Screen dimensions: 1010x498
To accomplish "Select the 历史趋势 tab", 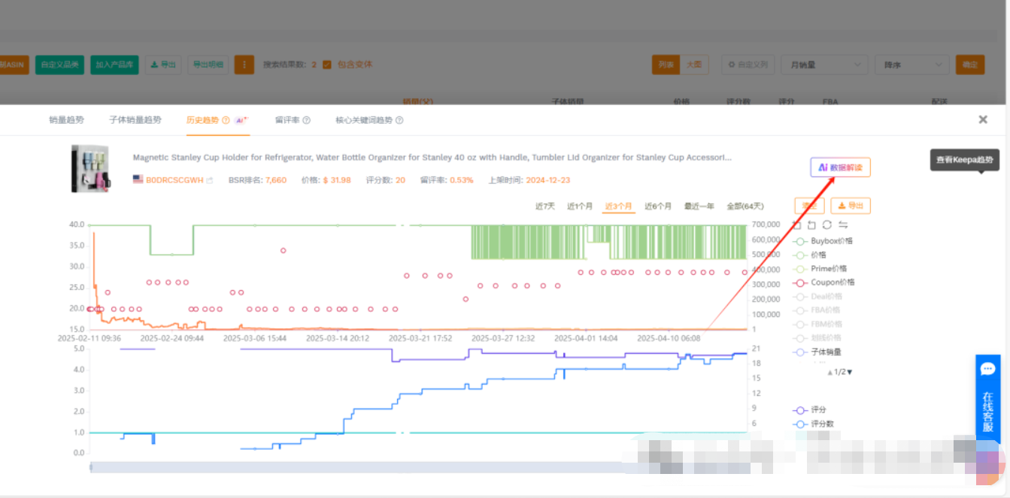I will [x=202, y=120].
